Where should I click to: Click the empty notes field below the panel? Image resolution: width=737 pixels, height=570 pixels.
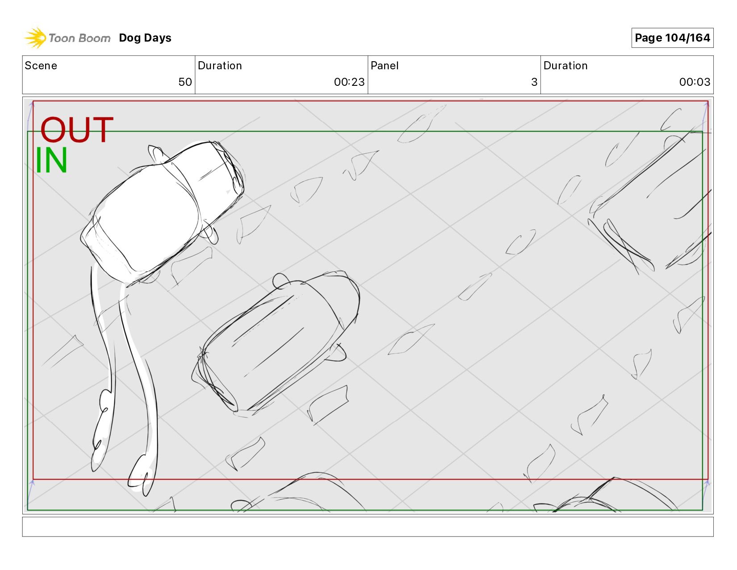368,527
